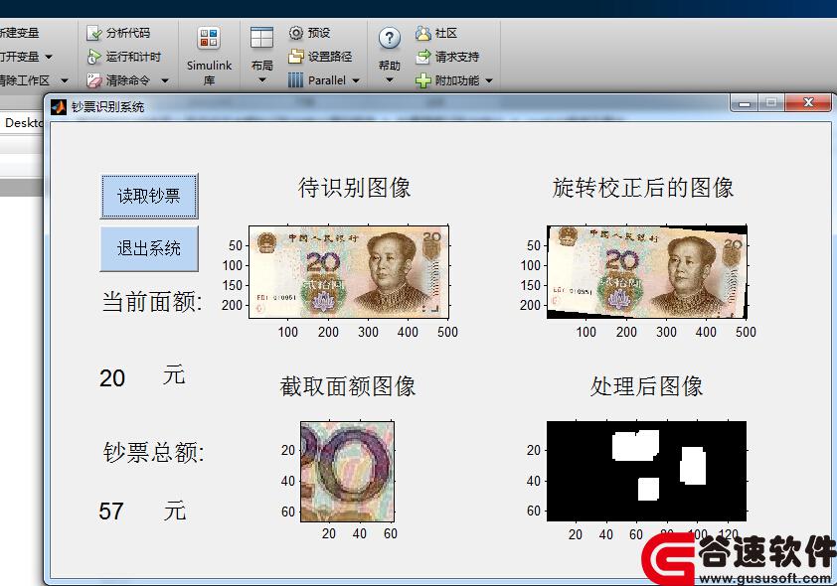
Task: Click 请求支持 in the toolbar
Action: click(x=447, y=57)
